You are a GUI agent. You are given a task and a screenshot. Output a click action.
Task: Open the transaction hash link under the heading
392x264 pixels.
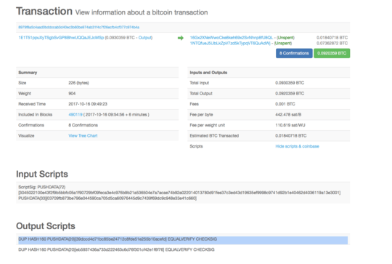pyautogui.click(x=78, y=28)
